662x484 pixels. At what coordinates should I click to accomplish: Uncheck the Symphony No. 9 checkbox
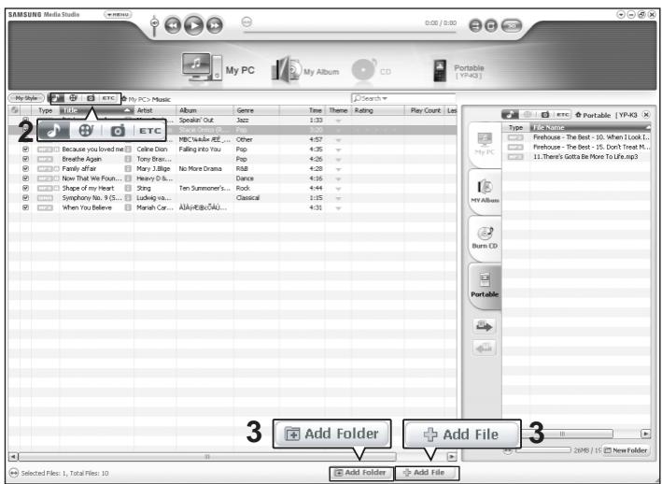tap(26, 198)
